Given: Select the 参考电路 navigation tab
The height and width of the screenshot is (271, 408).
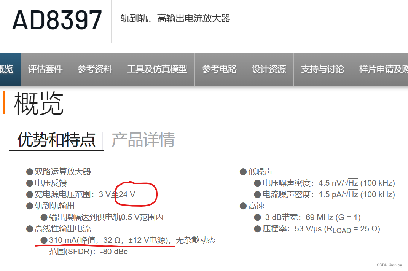Looking at the screenshot, I should (219, 69).
